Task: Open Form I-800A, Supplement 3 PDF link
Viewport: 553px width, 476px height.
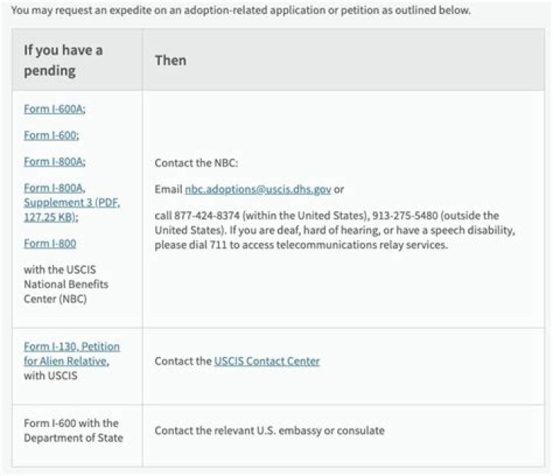Action: [x=72, y=203]
